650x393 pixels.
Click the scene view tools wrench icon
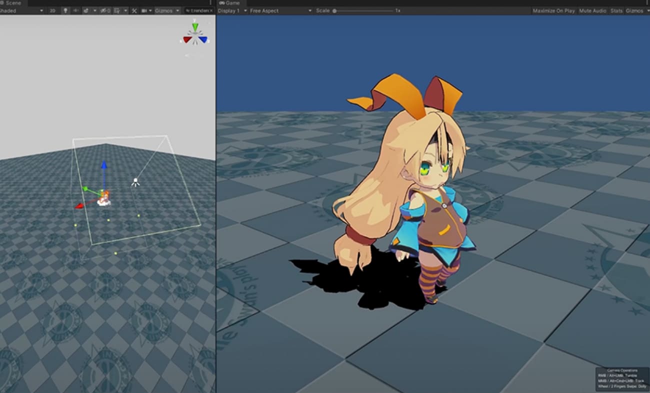[133, 10]
